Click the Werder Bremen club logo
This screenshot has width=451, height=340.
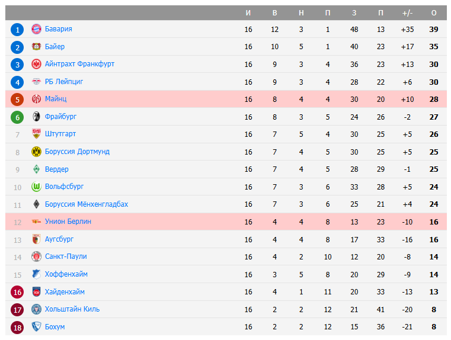pos(36,169)
